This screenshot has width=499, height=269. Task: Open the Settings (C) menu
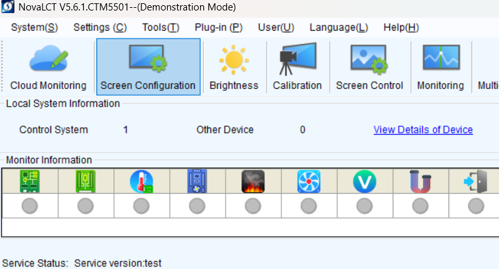tap(100, 27)
